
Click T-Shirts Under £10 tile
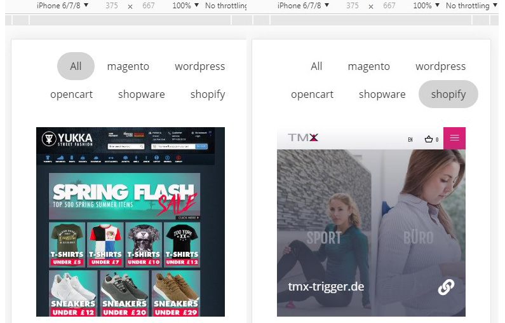(144, 245)
